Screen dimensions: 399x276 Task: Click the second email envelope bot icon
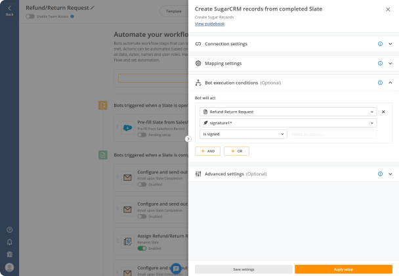tap(127, 210)
